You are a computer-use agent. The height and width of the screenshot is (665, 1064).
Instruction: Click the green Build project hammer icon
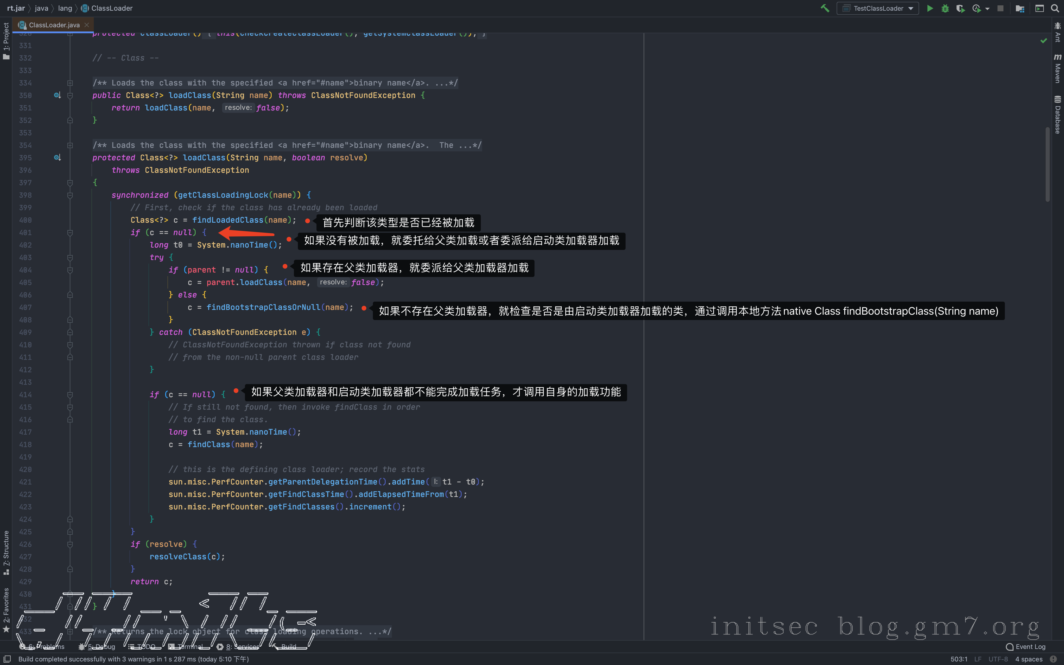(x=824, y=8)
